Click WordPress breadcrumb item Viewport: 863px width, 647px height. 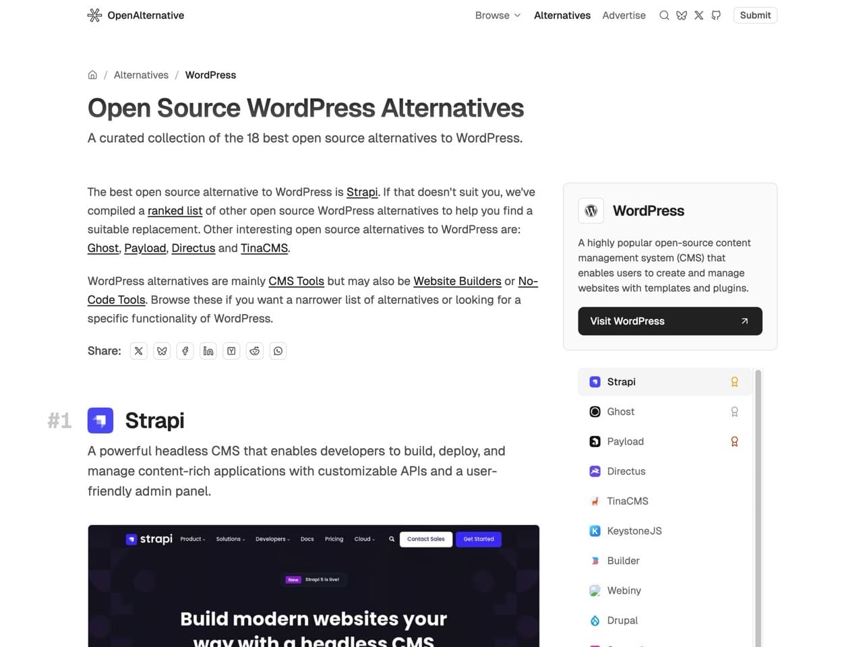(210, 75)
